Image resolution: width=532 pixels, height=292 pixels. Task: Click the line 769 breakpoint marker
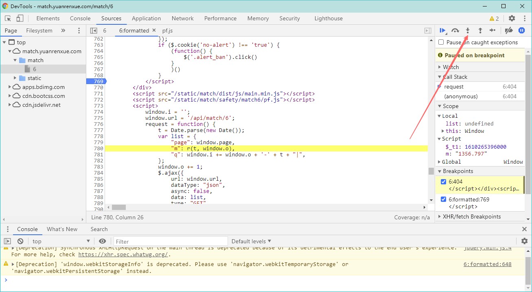(x=96, y=81)
